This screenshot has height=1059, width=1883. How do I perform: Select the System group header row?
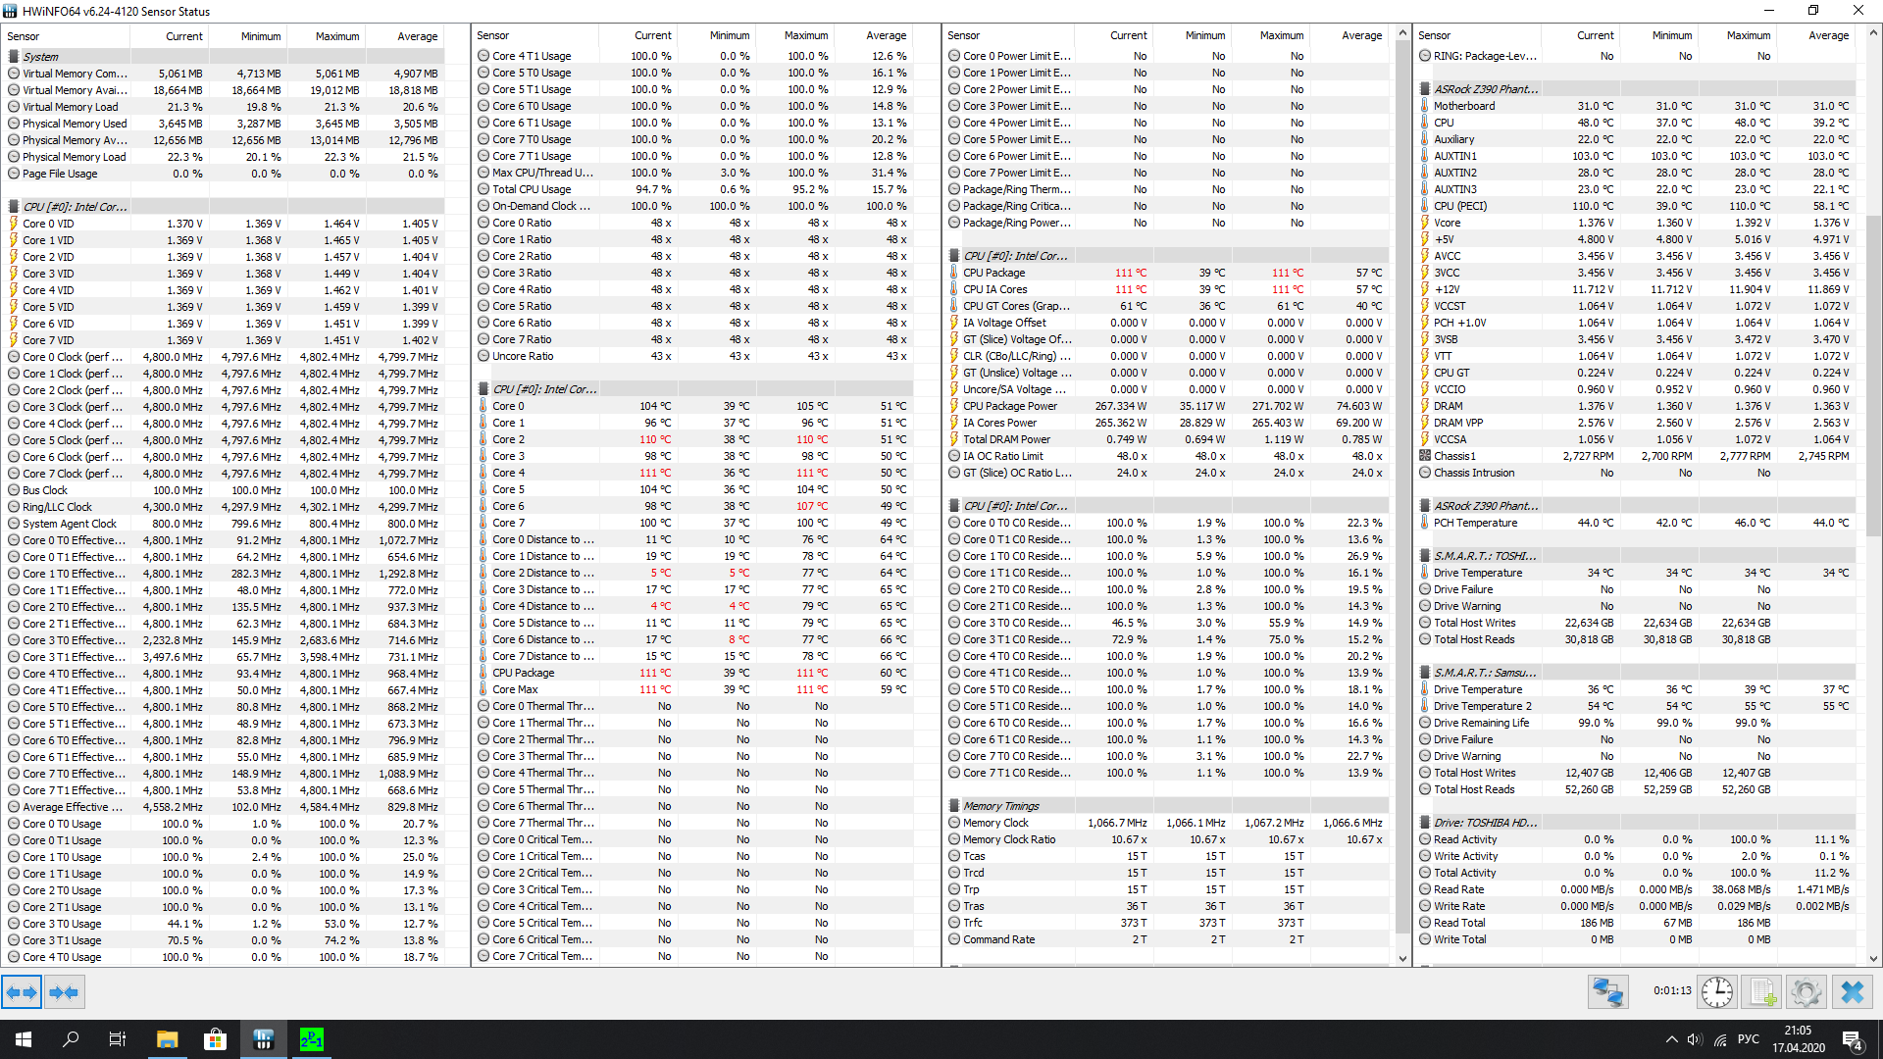(41, 57)
